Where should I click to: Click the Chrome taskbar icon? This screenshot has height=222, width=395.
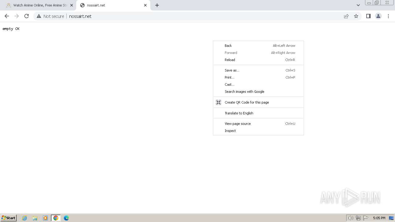pyautogui.click(x=56, y=218)
